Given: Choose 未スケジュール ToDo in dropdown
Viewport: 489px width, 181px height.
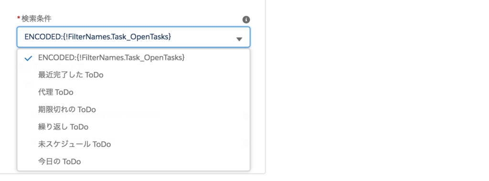Looking at the screenshot, I should (134, 144).
